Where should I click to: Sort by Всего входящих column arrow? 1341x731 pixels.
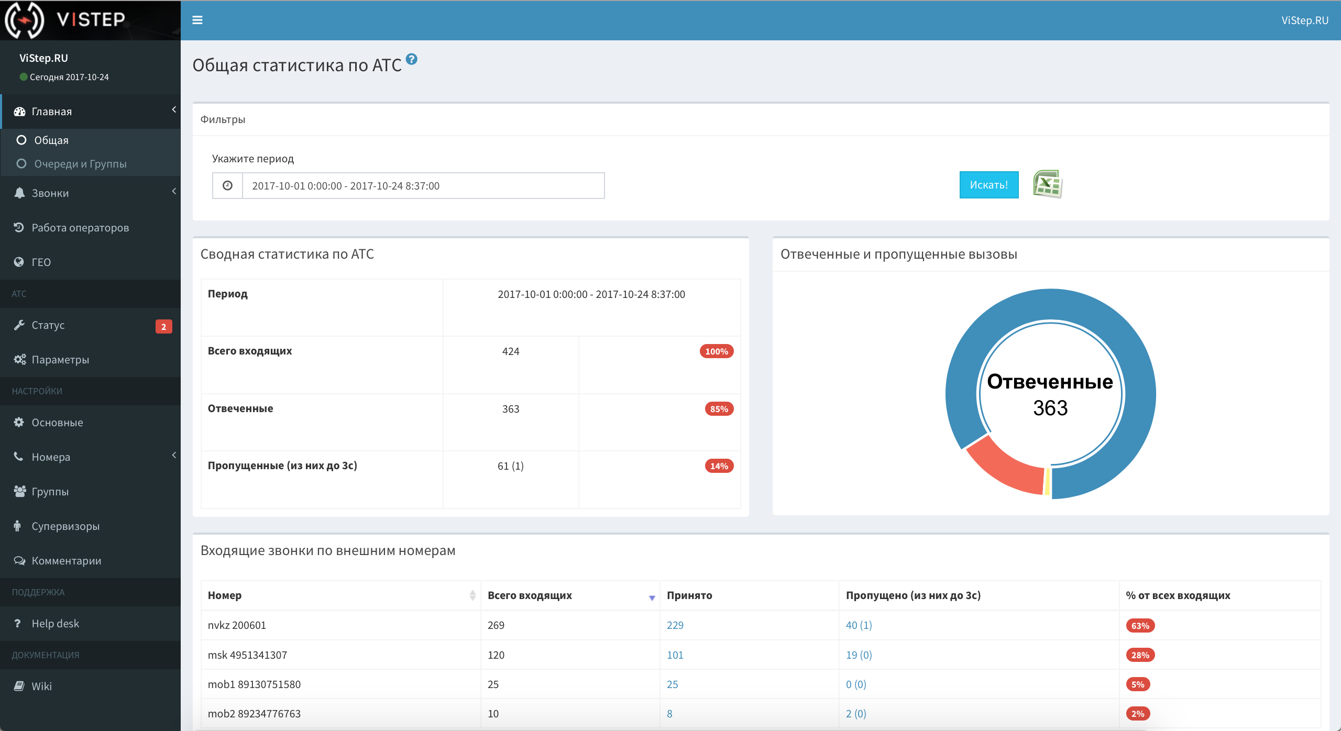[652, 597]
